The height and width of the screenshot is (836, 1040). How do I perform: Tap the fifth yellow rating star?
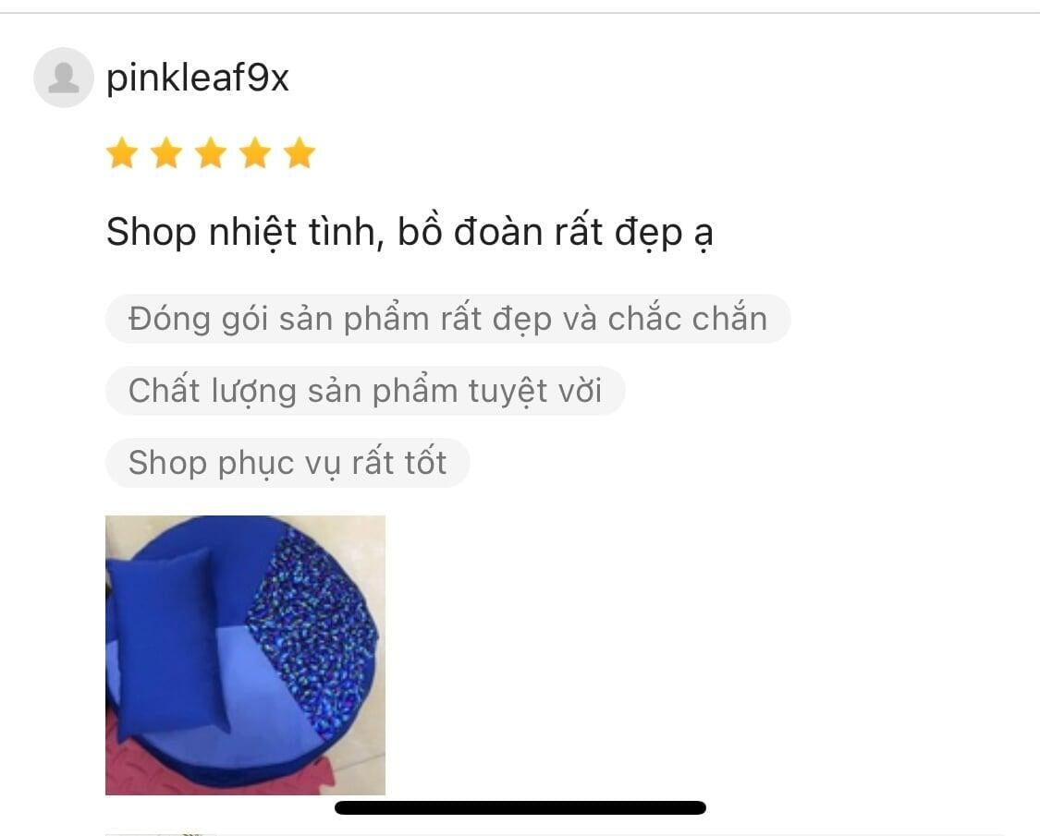(300, 153)
